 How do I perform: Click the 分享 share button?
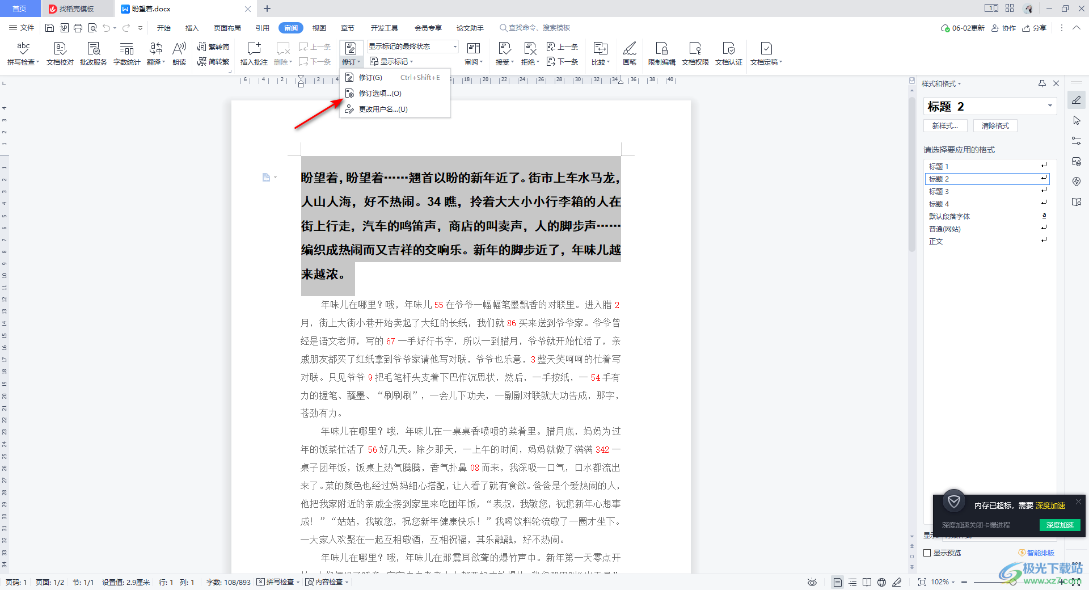coord(1035,28)
